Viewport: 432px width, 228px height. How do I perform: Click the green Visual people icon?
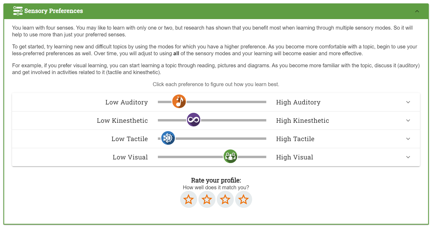coord(230,156)
